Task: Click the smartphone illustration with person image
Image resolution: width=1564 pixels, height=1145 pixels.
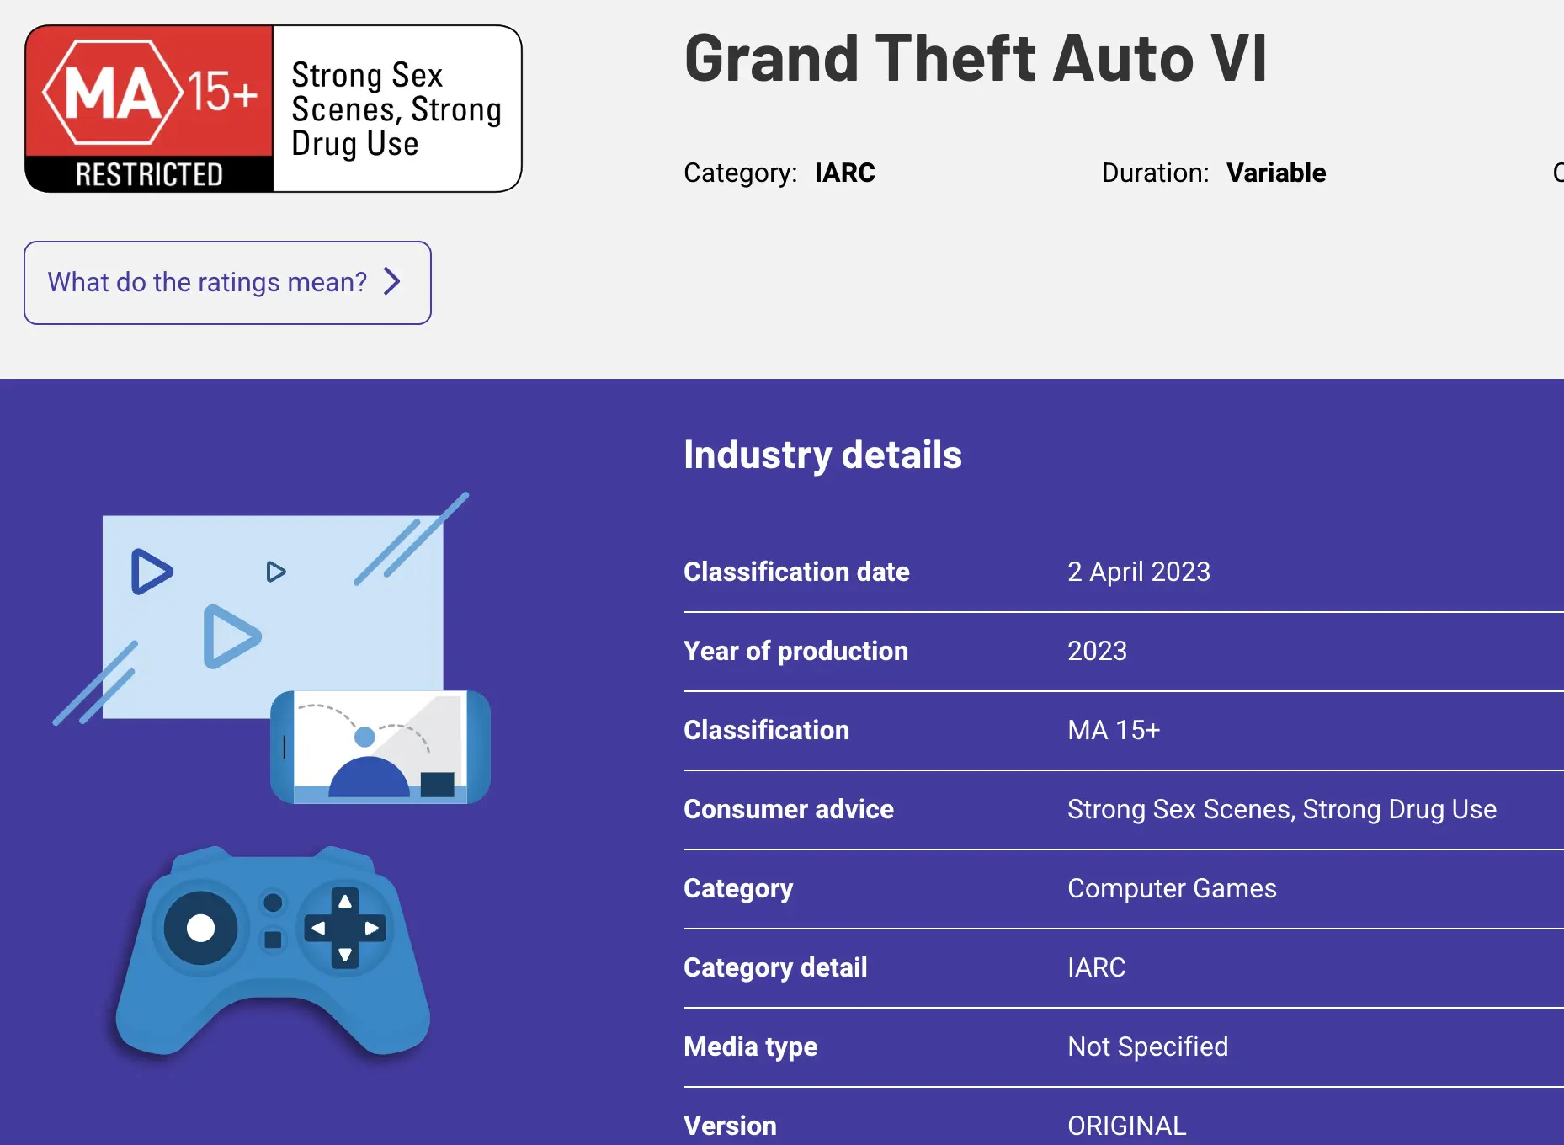Action: pos(380,748)
